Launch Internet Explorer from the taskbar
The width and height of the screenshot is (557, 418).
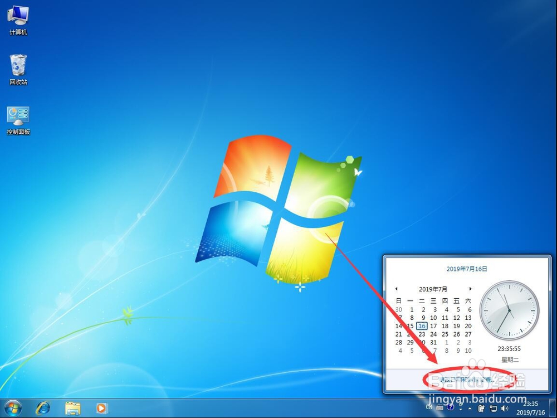point(43,408)
